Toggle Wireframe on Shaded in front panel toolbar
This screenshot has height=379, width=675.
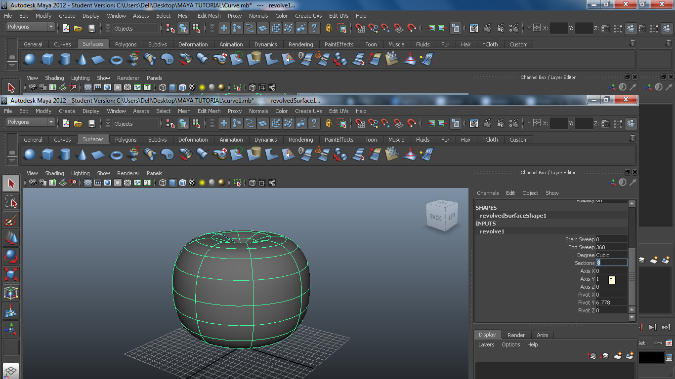[182, 183]
